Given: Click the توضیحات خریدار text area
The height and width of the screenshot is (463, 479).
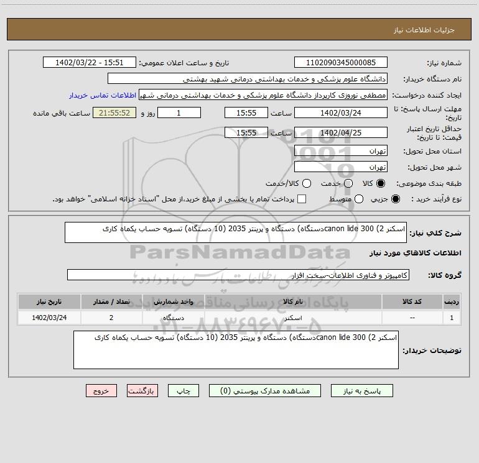Looking at the screenshot, I should tap(236, 350).
